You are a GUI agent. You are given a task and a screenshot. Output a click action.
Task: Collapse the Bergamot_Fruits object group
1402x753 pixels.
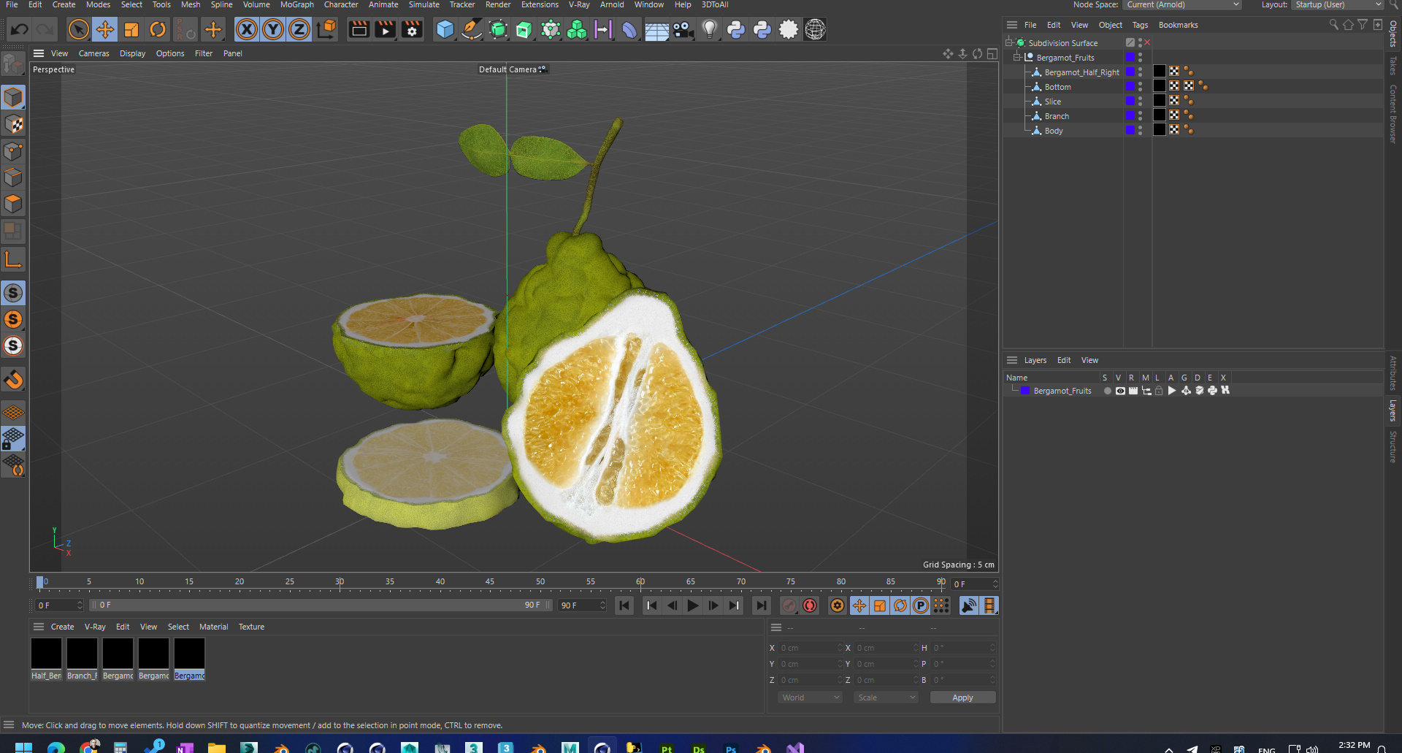[1016, 57]
